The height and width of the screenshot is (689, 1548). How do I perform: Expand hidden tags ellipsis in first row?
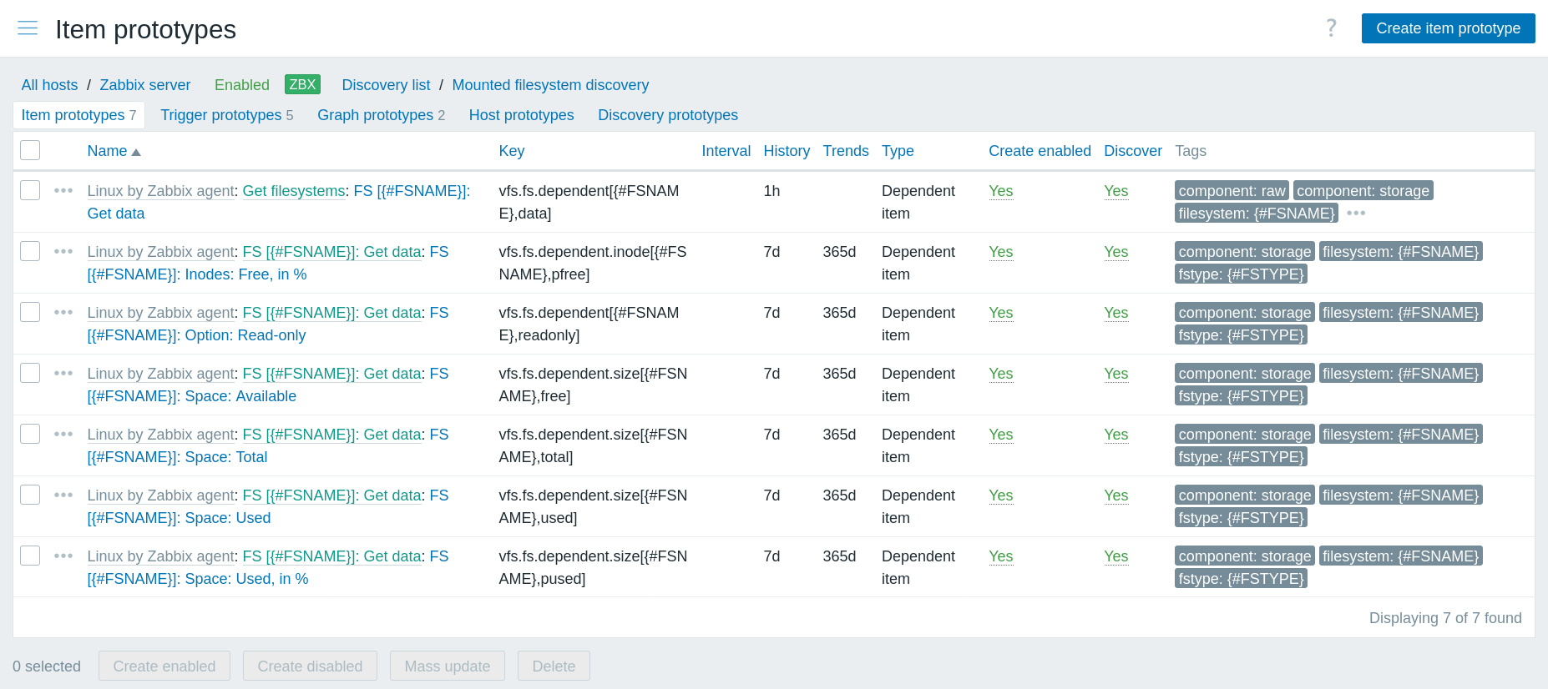(1356, 214)
